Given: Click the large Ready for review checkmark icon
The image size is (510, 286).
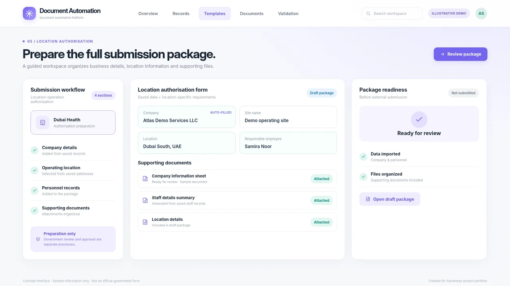Looking at the screenshot, I should [x=419, y=120].
